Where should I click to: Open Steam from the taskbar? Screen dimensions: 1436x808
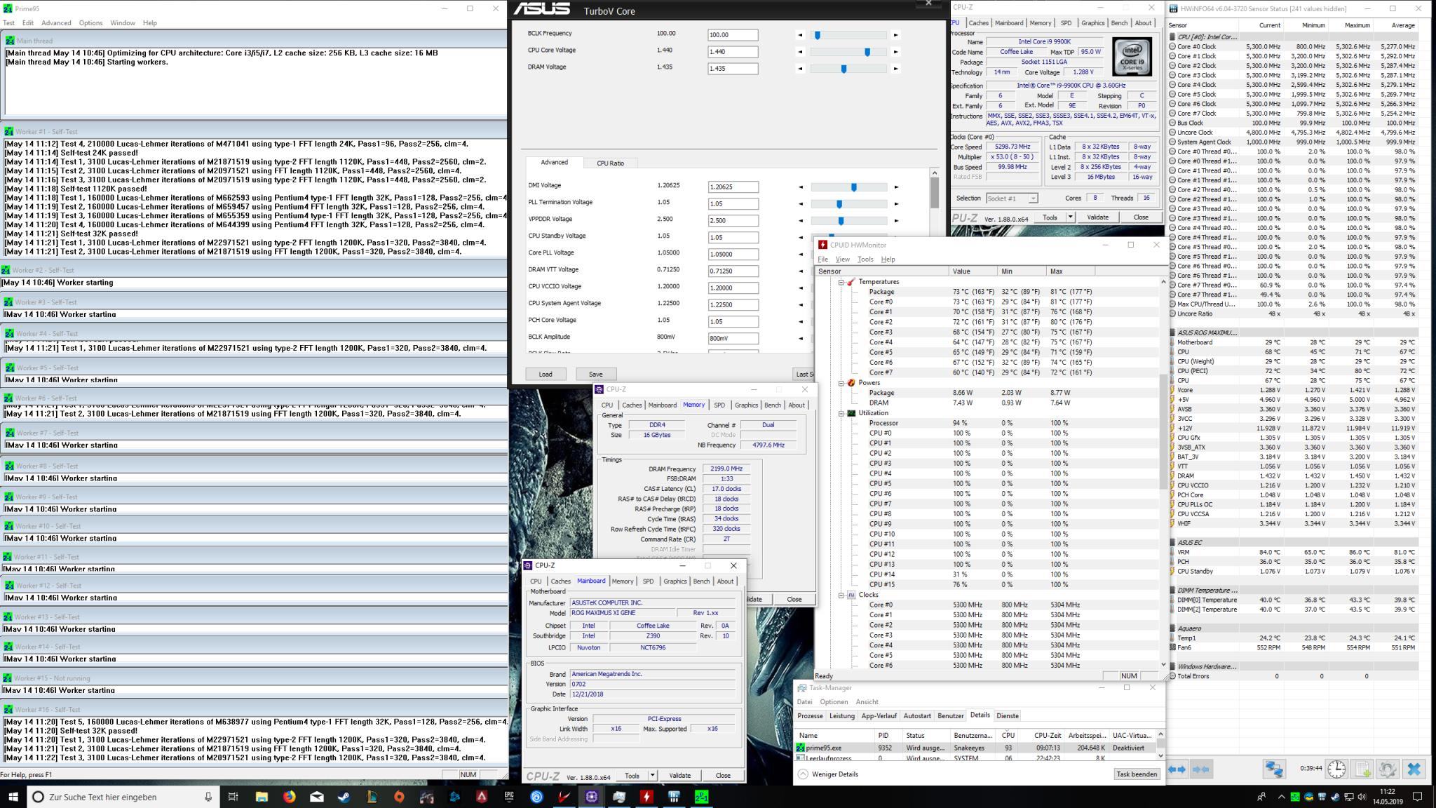click(x=344, y=797)
